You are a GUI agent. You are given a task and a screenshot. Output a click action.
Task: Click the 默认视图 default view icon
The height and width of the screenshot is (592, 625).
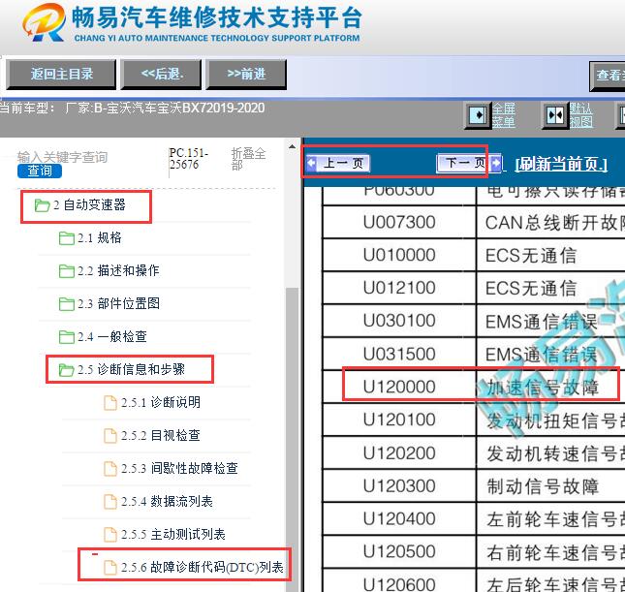pyautogui.click(x=555, y=115)
